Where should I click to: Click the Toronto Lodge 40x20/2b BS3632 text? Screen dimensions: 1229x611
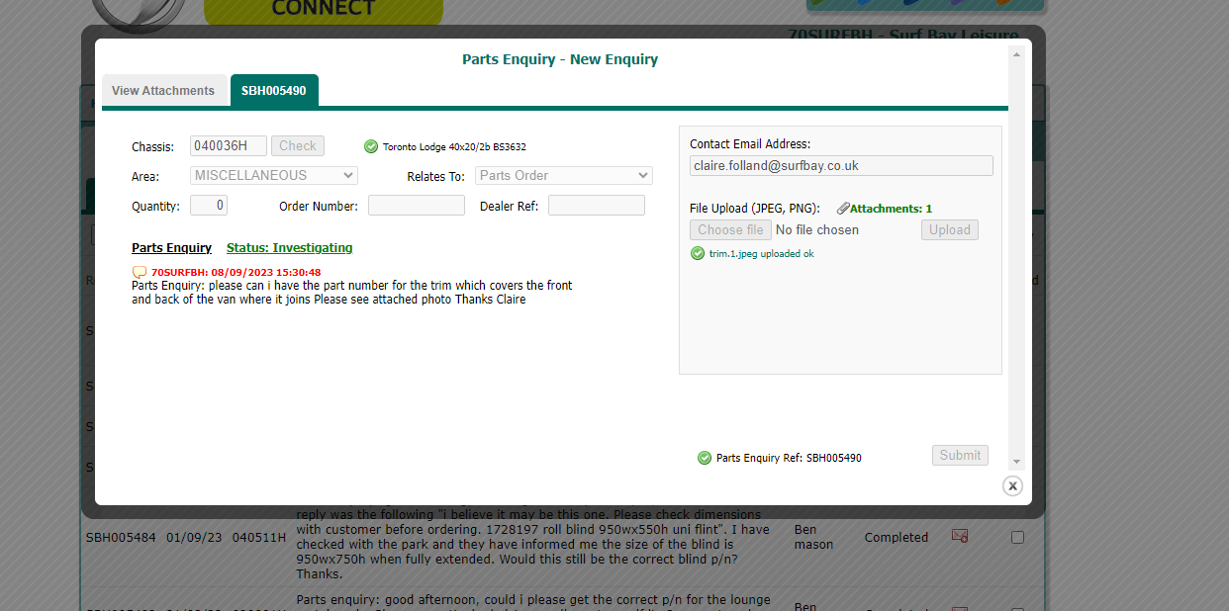pos(454,147)
